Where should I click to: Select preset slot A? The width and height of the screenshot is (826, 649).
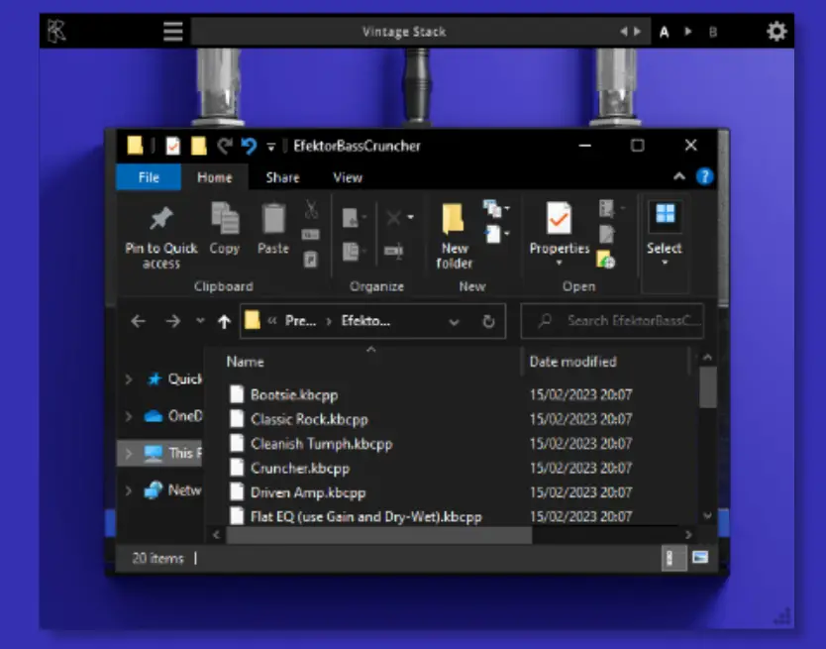[x=664, y=31]
